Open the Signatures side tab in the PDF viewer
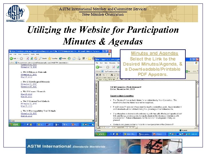The image size is (206, 154). [x=96, y=118]
